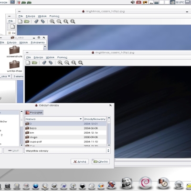Click the Otwórz button

(x=101, y=161)
